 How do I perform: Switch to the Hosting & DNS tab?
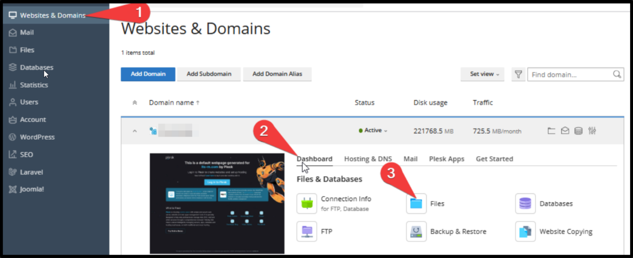tap(368, 159)
